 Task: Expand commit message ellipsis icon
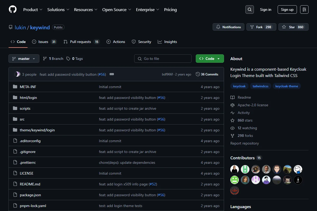click(112, 74)
